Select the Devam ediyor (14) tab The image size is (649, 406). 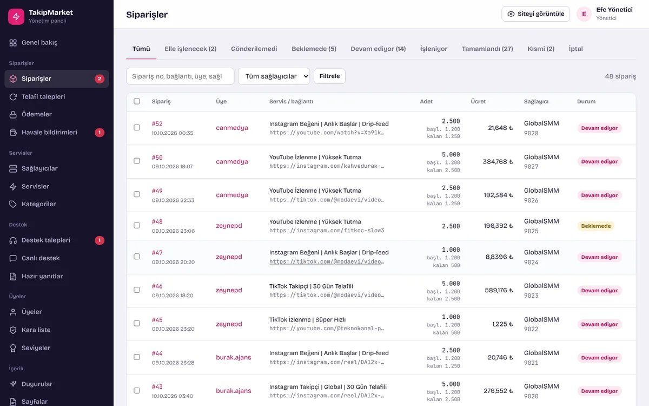coord(378,49)
